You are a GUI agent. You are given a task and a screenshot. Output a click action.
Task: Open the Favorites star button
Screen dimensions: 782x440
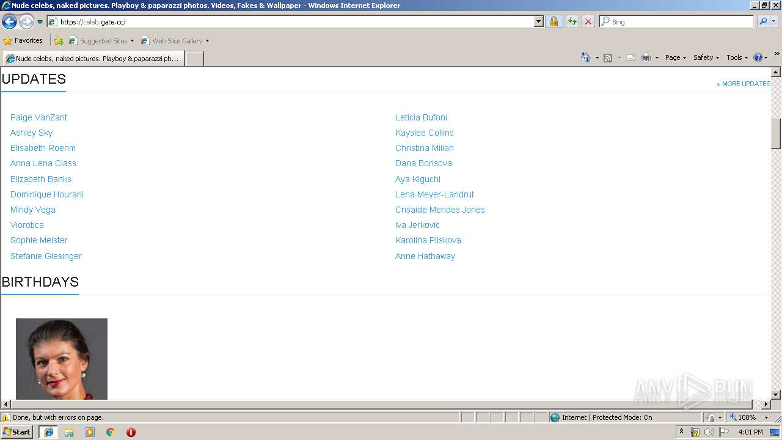23,40
